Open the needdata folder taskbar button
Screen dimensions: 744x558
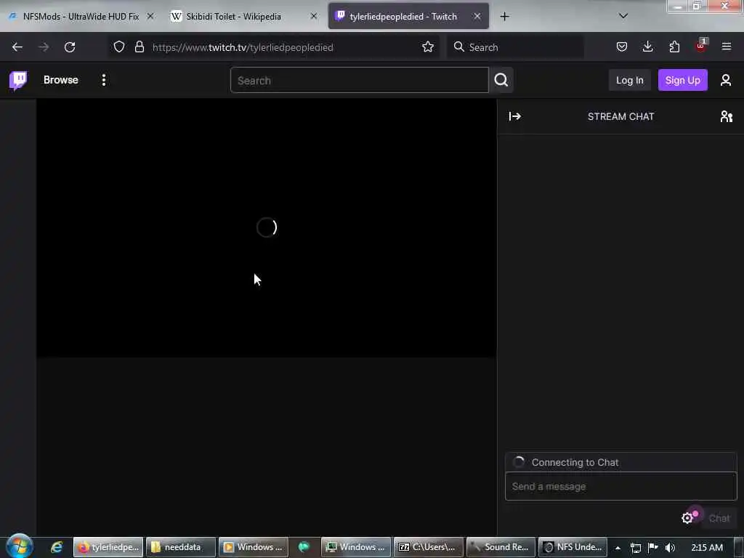pyautogui.click(x=181, y=547)
